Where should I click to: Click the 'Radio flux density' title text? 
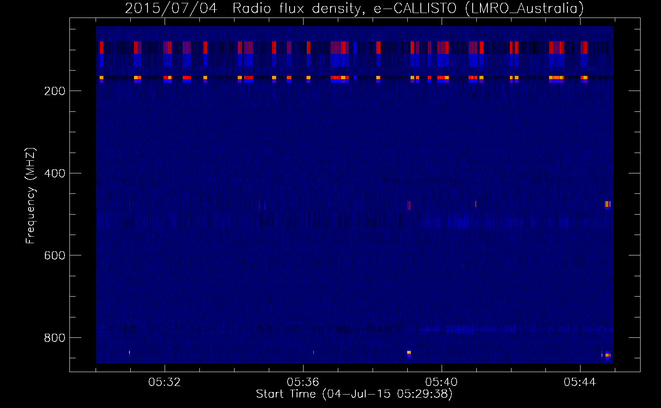(298, 9)
